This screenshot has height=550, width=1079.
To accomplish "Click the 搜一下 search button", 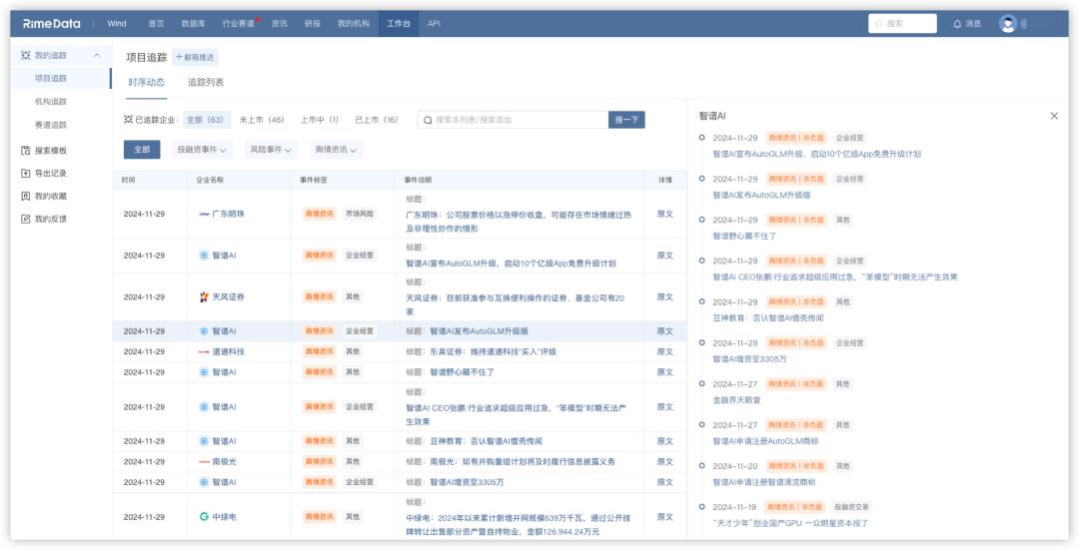I will tap(626, 120).
